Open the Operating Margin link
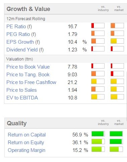The height and width of the screenshot is (162, 127). (x=26, y=150)
